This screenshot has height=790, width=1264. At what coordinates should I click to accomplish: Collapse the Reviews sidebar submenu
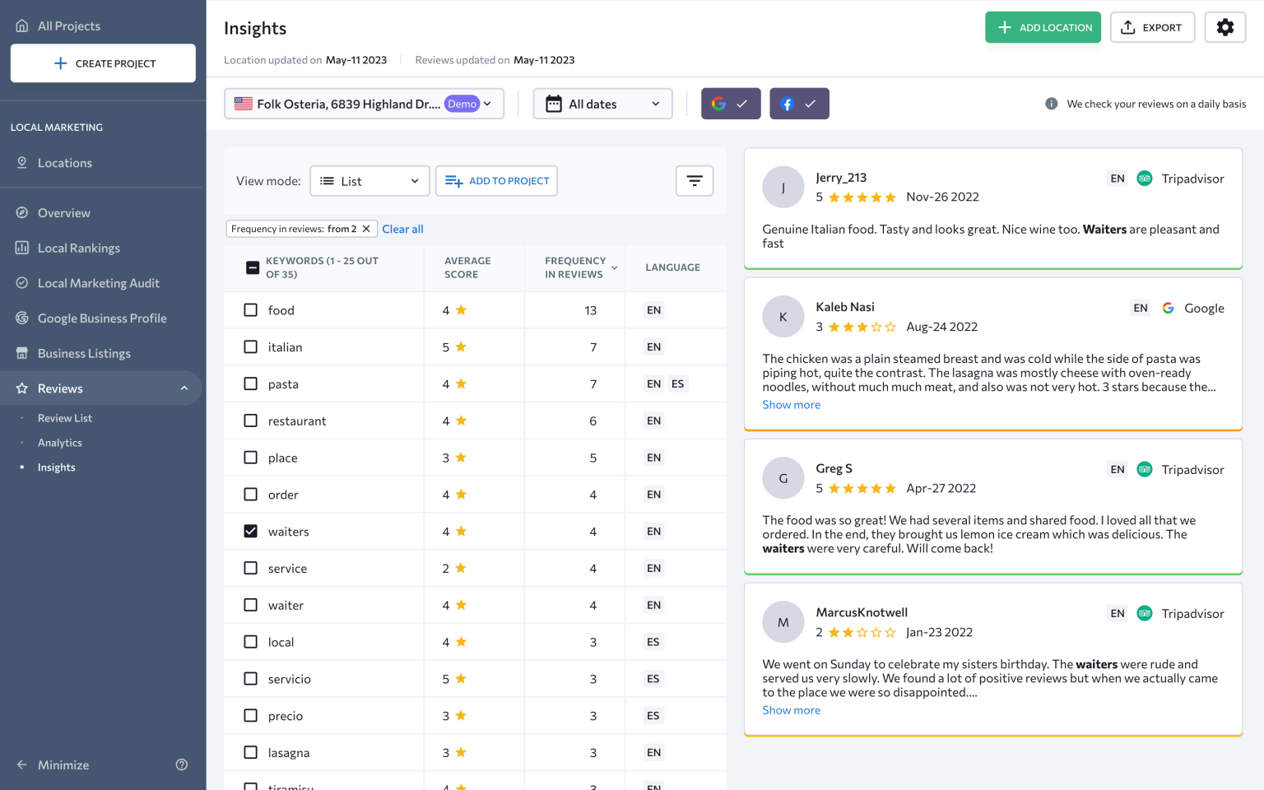pos(184,388)
